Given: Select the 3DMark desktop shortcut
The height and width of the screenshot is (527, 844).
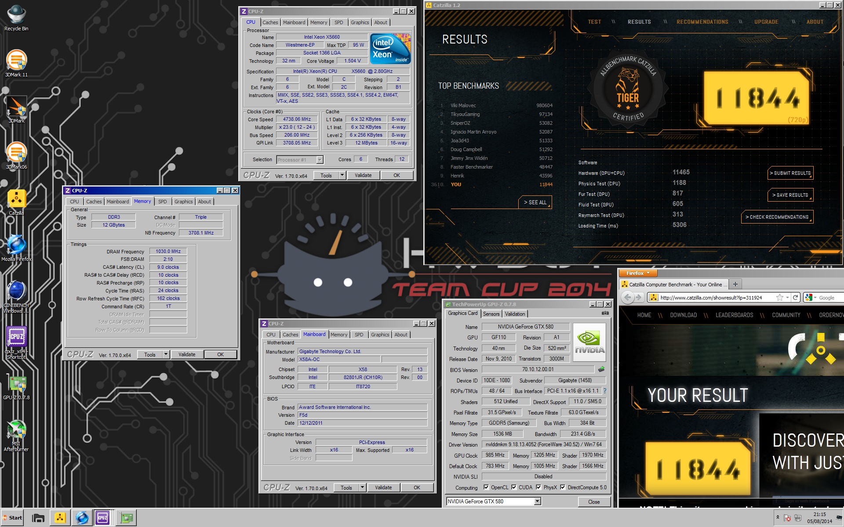Looking at the screenshot, I should click(x=16, y=110).
